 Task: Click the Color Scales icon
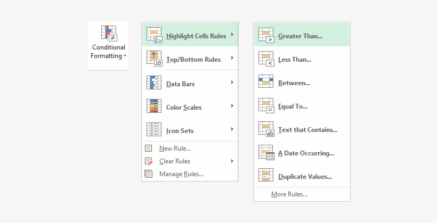pyautogui.click(x=154, y=106)
